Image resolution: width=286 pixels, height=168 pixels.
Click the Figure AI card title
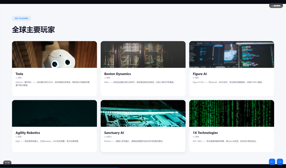[200, 74]
